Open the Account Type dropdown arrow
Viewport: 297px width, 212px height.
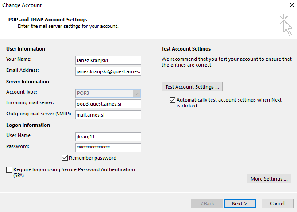[136, 94]
